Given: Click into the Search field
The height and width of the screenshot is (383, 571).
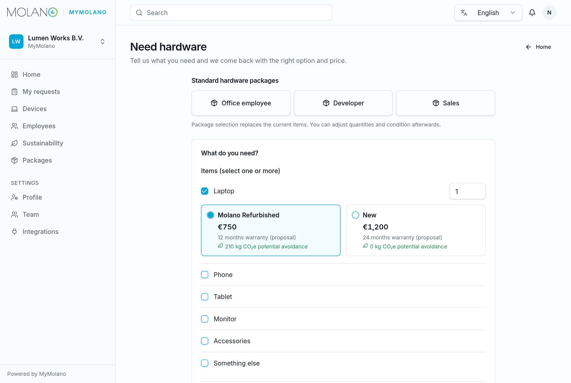Looking at the screenshot, I should point(231,13).
